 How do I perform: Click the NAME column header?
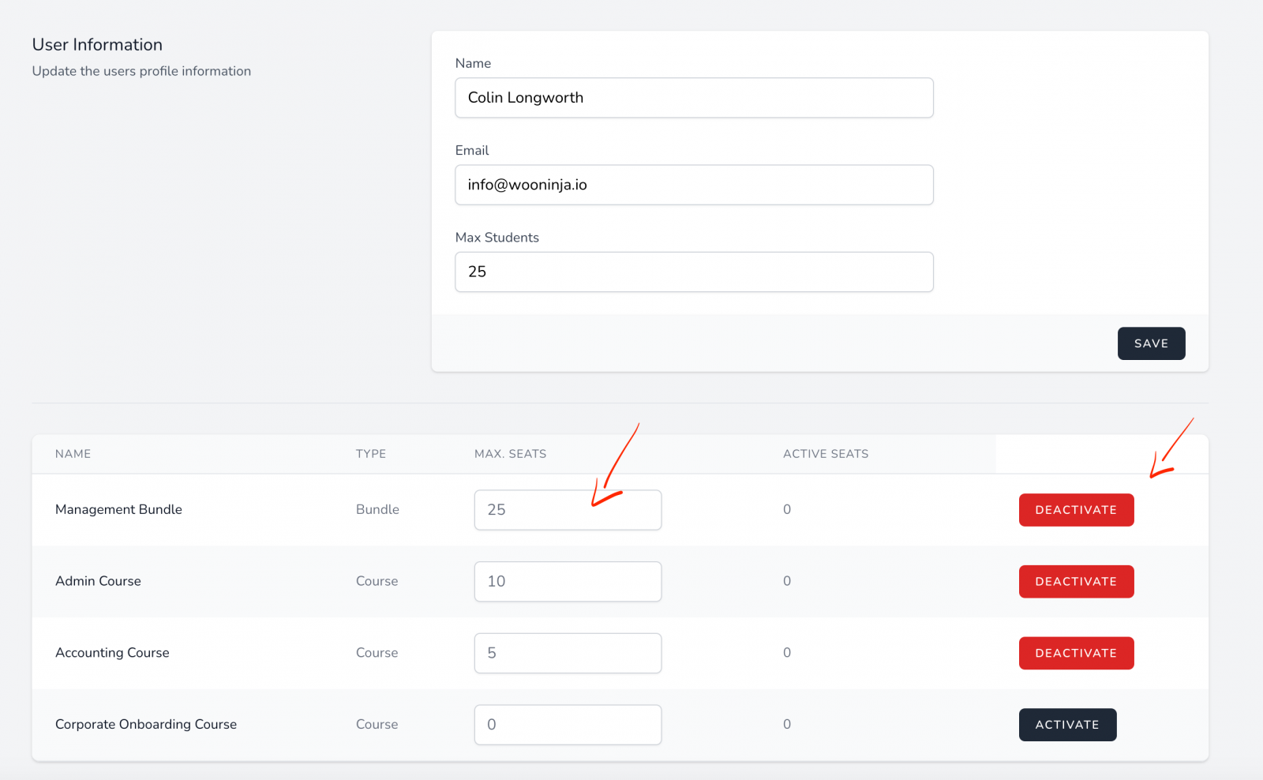(73, 454)
